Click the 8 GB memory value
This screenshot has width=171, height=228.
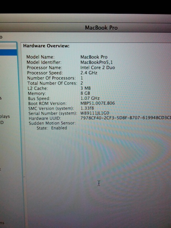pyautogui.click(x=85, y=93)
